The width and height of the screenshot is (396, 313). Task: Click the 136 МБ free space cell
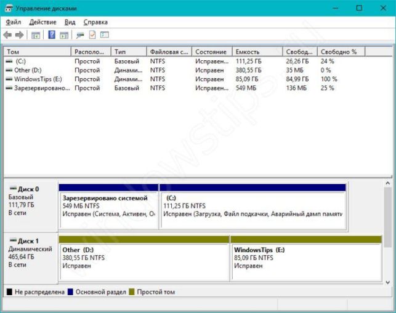click(296, 88)
